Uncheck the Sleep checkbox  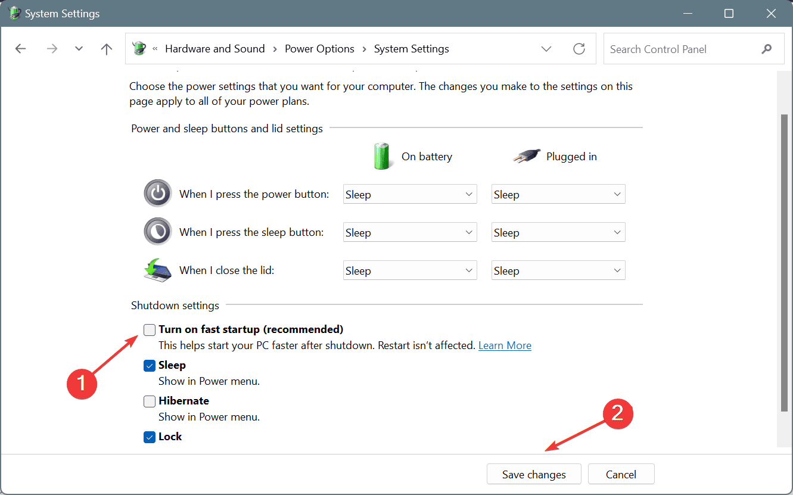150,365
